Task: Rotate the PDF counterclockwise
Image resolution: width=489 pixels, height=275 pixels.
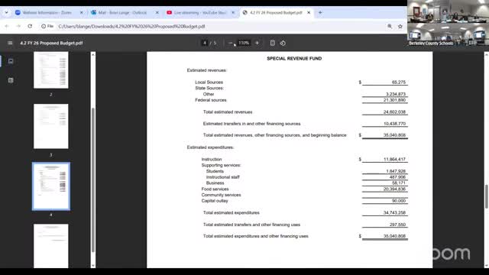Action: [x=283, y=43]
